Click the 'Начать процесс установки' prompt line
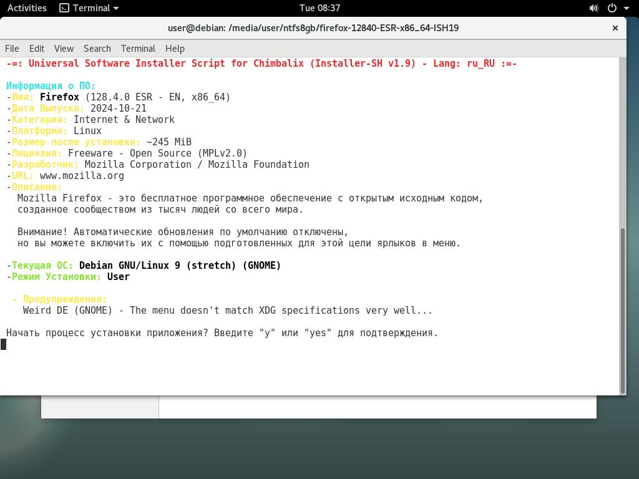Screen dimensions: 639x479 pyautogui.click(x=222, y=333)
